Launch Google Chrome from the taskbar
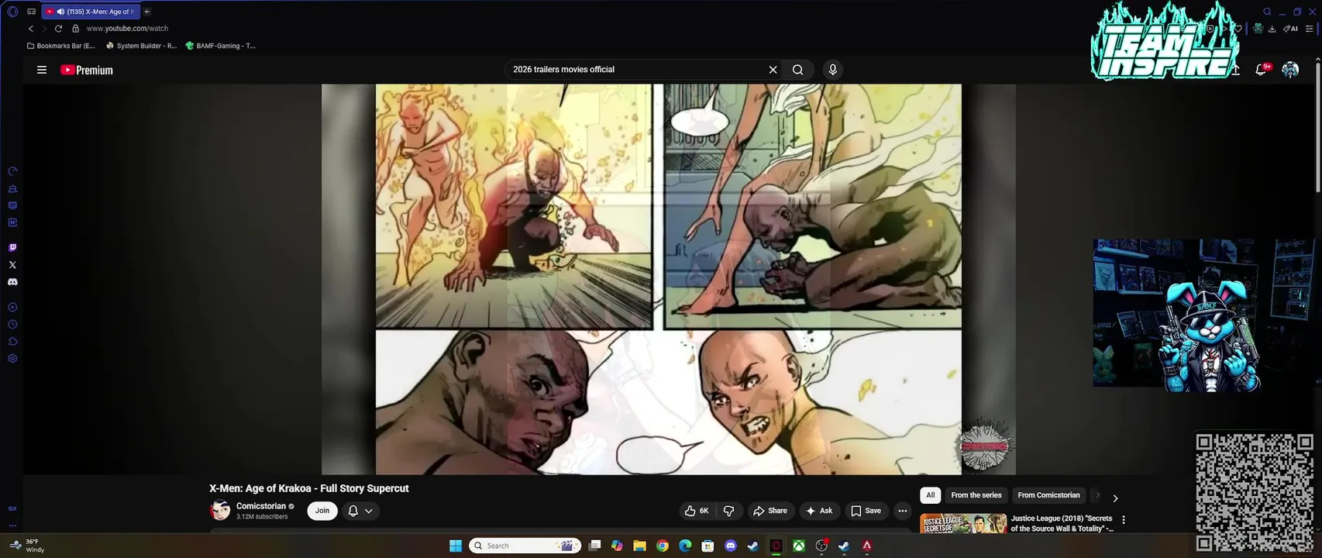 pyautogui.click(x=663, y=546)
